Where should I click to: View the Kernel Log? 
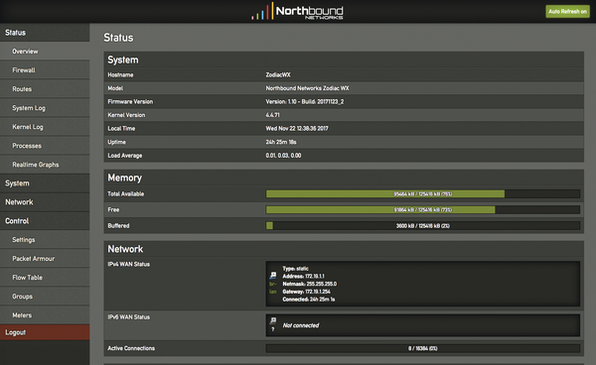(x=45, y=127)
